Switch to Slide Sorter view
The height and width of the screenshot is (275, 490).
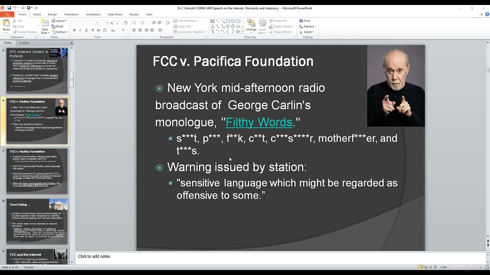(x=426, y=267)
